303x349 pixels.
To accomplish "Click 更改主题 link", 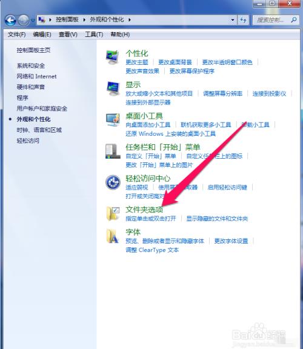I will (137, 62).
